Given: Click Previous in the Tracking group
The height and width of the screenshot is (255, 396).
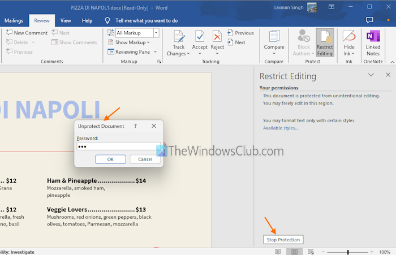Looking at the screenshot, I should (x=240, y=33).
